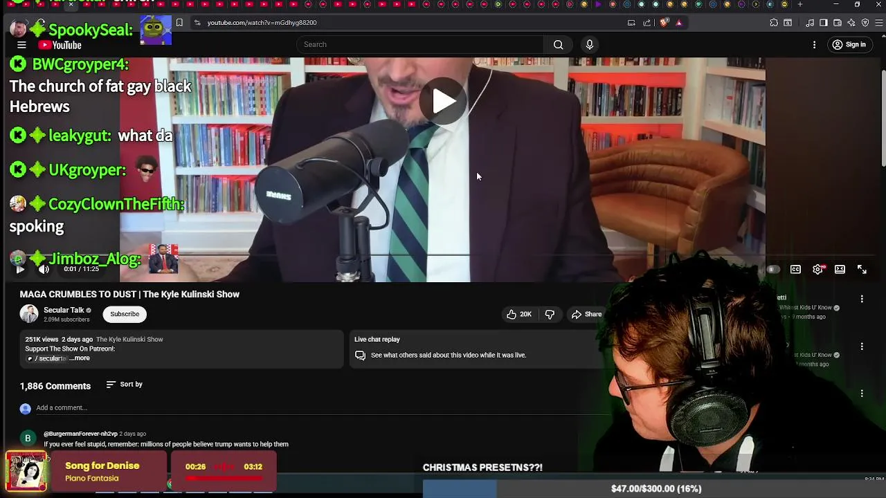886x498 pixels.
Task: Open Brave VPN shield icon
Action: [x=865, y=23]
